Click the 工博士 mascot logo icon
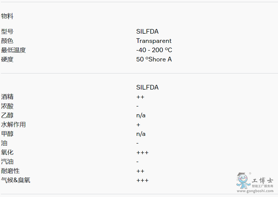 coord(242,180)
